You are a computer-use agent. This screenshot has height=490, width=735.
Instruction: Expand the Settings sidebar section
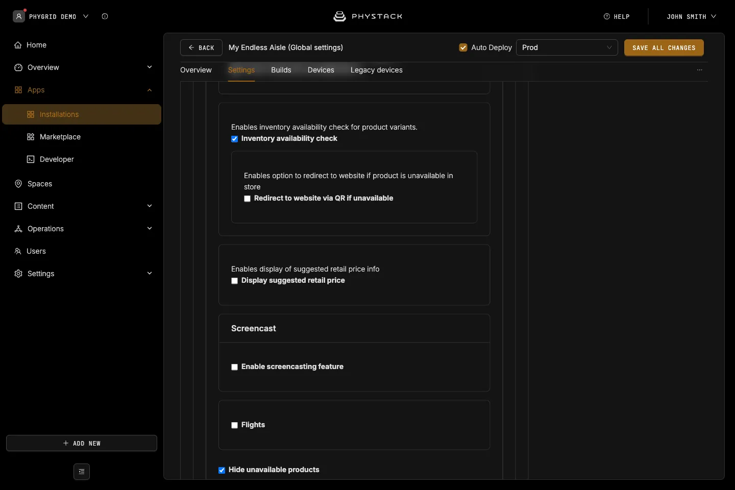pos(150,274)
